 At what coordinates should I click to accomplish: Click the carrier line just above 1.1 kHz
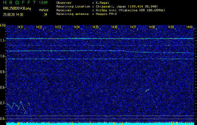[100, 38]
